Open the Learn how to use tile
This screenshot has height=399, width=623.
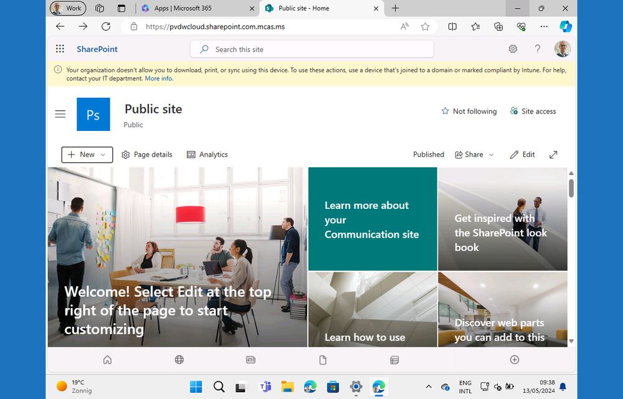(373, 310)
